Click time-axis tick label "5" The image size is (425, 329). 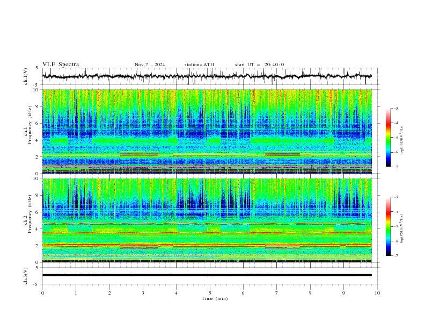210,293
